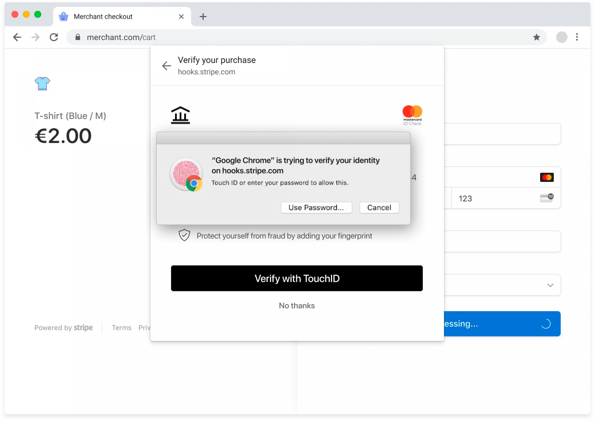Open the Terms link
595x421 pixels.
click(x=121, y=328)
